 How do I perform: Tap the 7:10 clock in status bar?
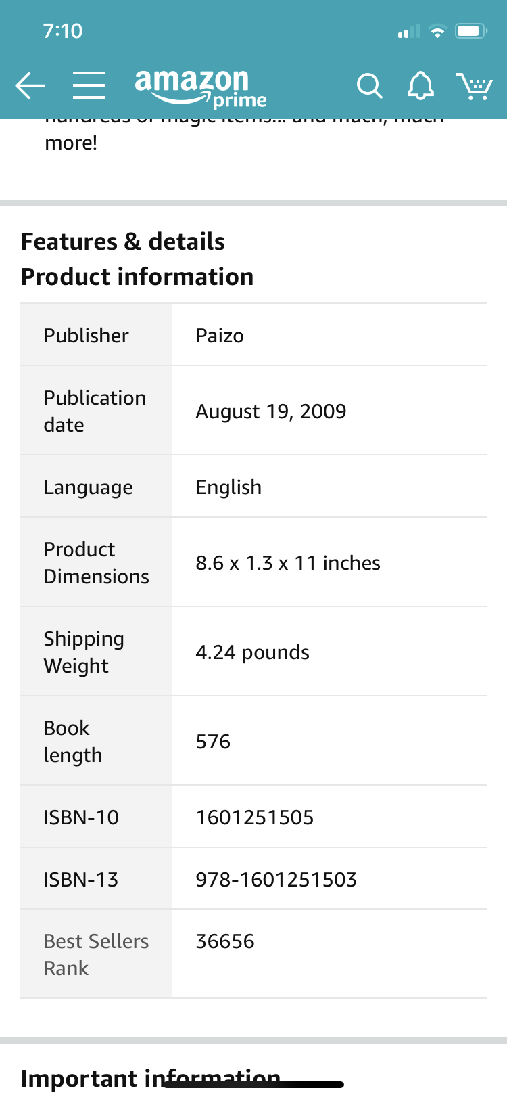pos(62,31)
